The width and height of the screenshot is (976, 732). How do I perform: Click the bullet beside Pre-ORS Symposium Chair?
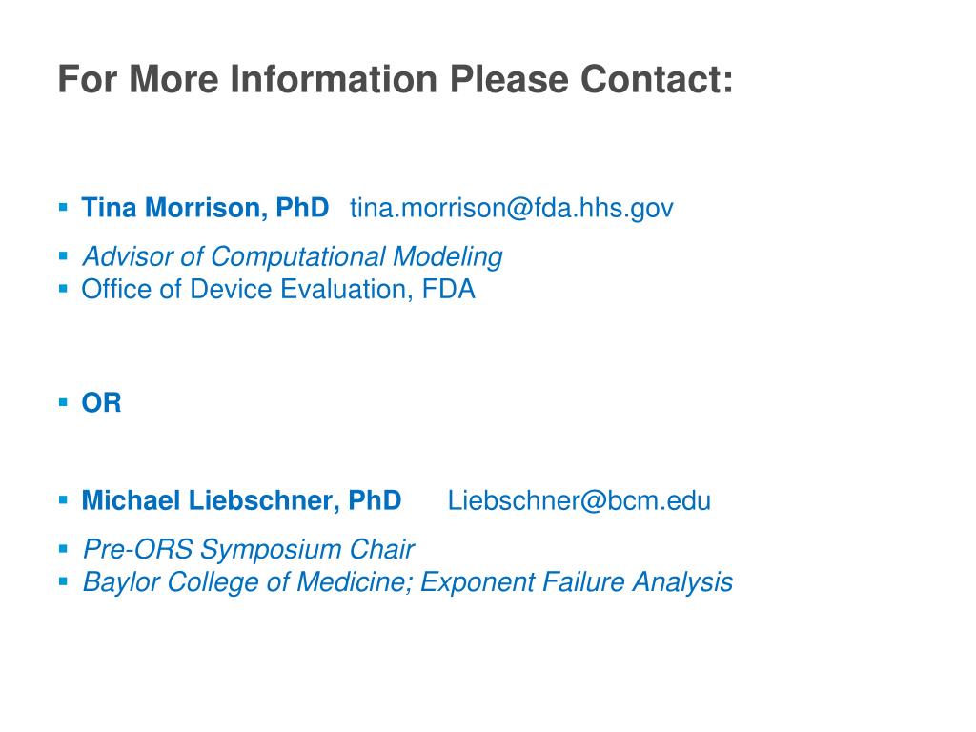[x=63, y=548]
